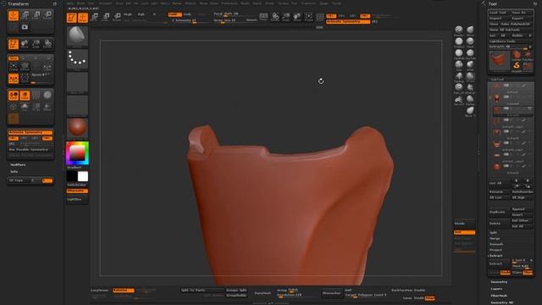
Task: Toggle the Double option under Extract
Action: [505, 273]
